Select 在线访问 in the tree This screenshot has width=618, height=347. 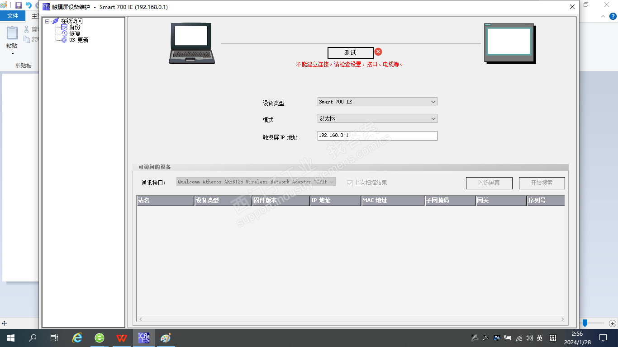[x=72, y=21]
